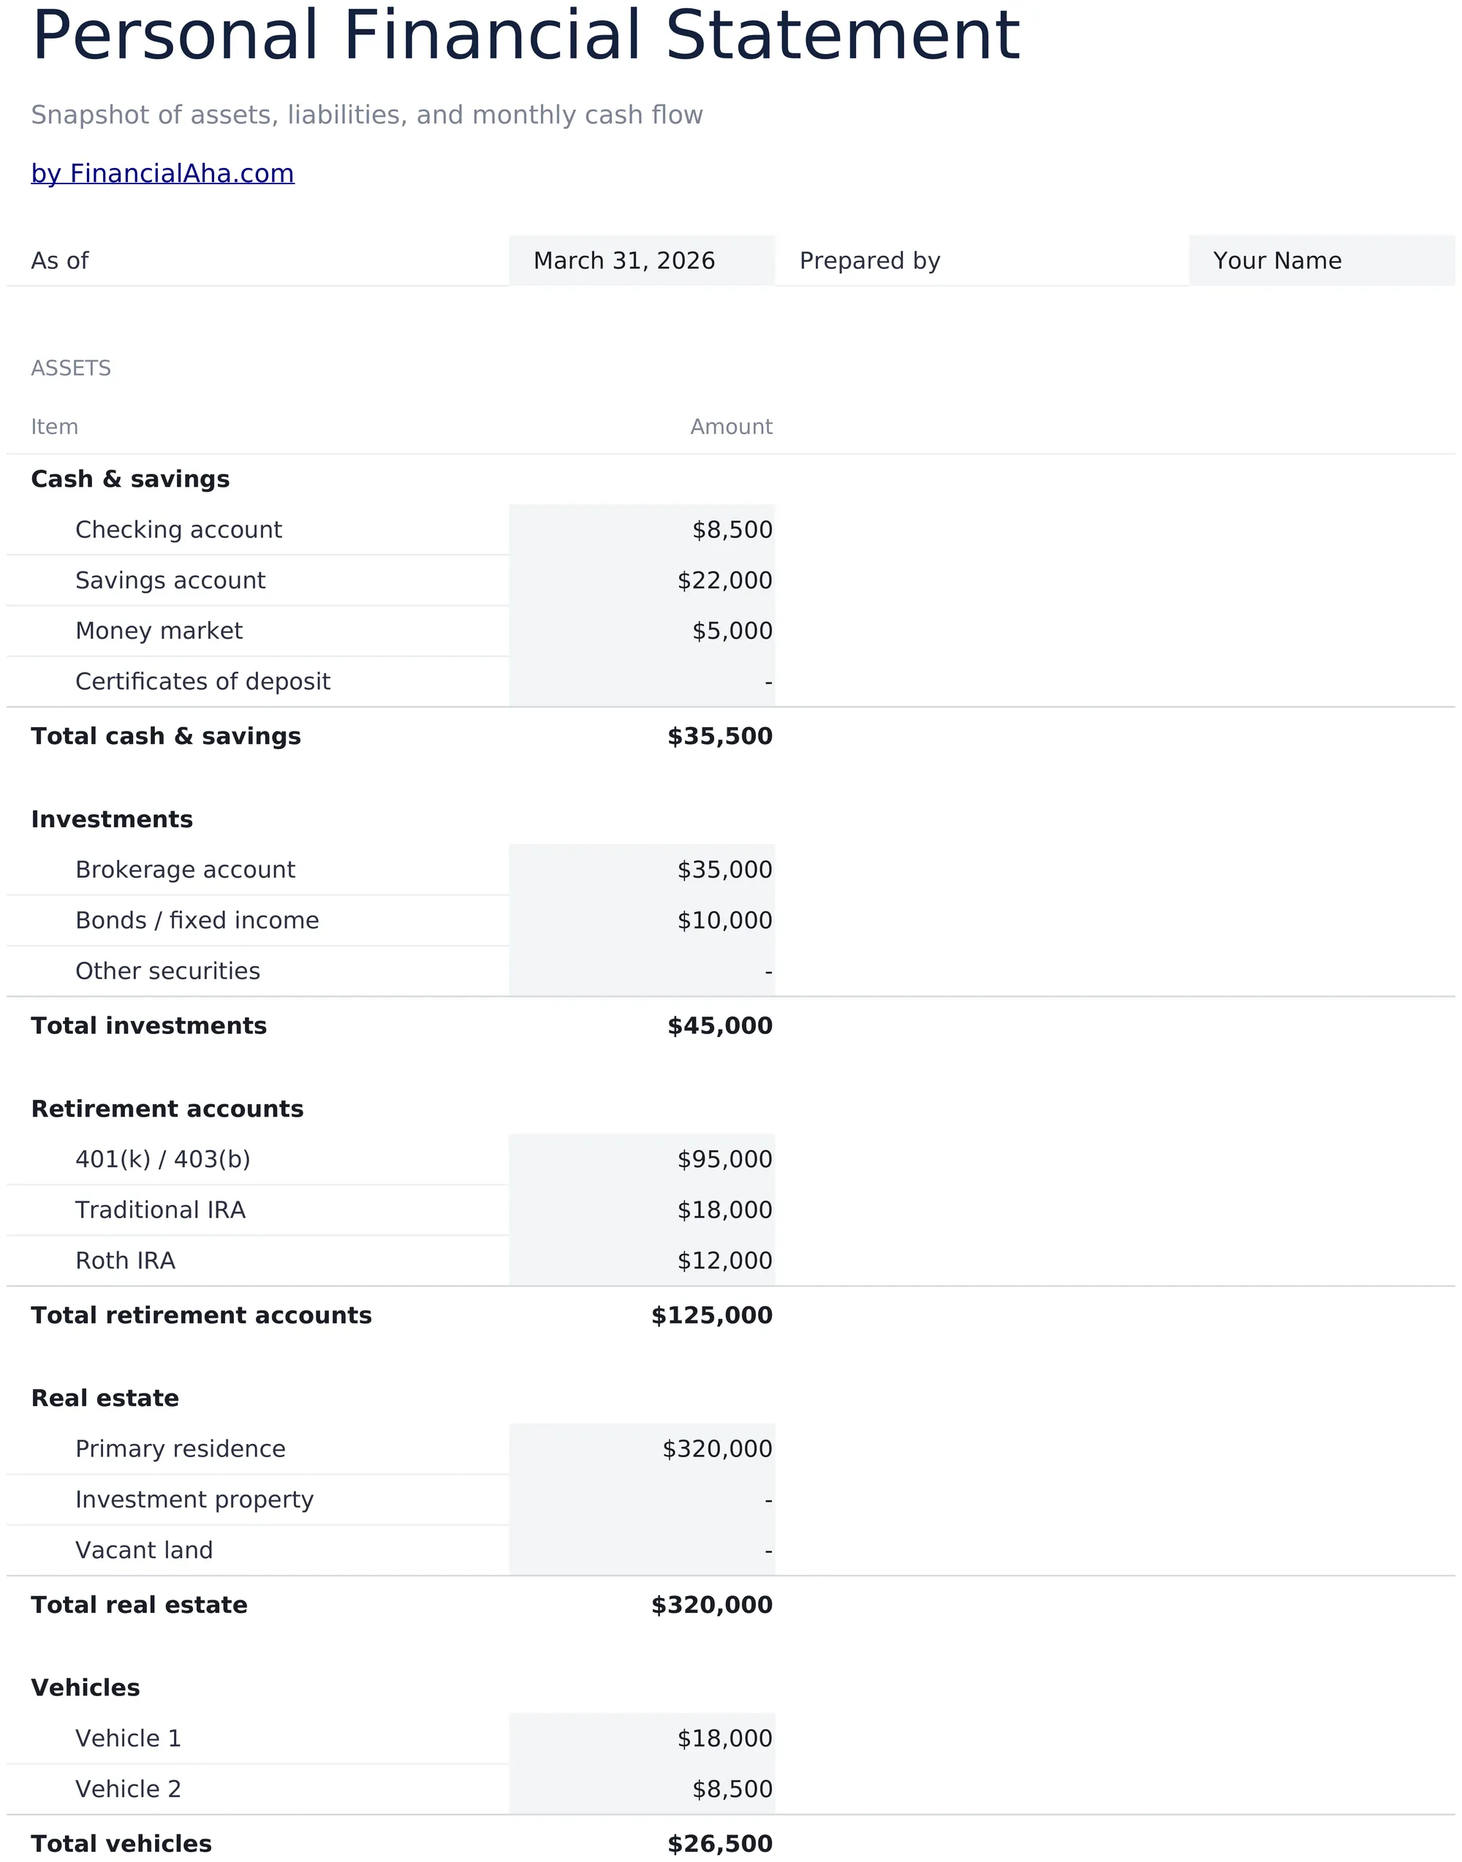
Task: Click the Real estate group heading
Action: coord(105,1398)
